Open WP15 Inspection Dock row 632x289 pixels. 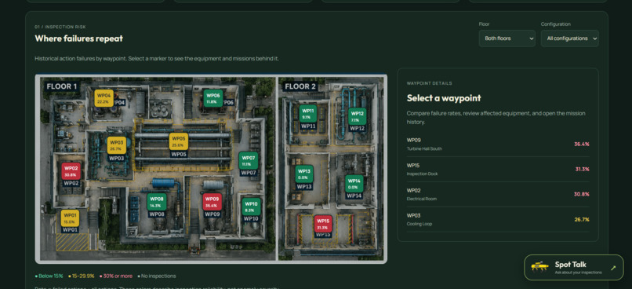point(498,169)
